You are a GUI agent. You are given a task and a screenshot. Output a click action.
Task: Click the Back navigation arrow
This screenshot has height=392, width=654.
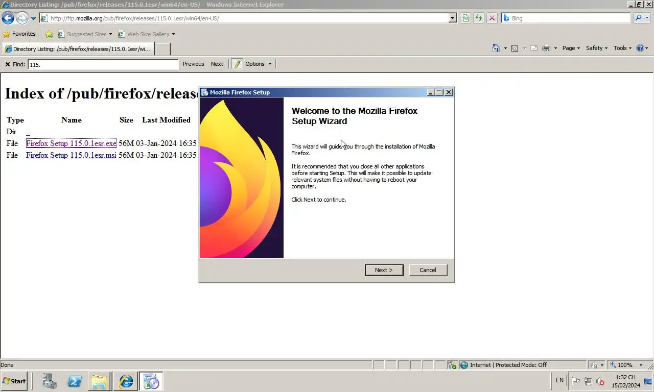click(8, 18)
